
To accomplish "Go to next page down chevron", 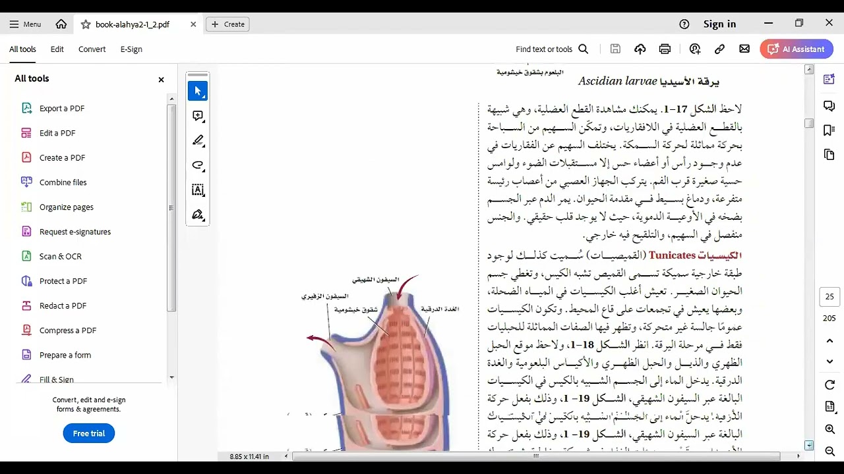I will pos(829,361).
